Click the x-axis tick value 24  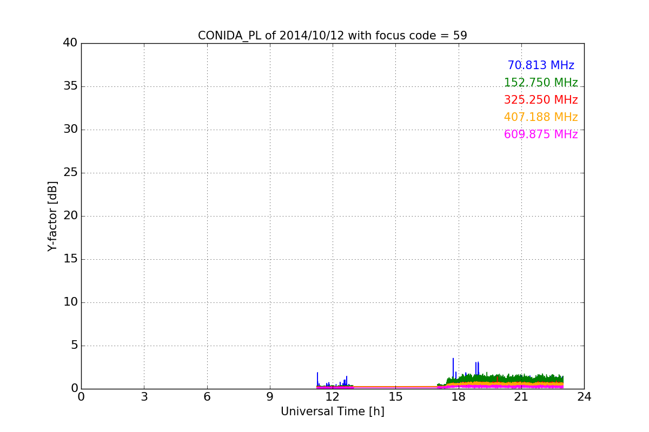pos(584,396)
